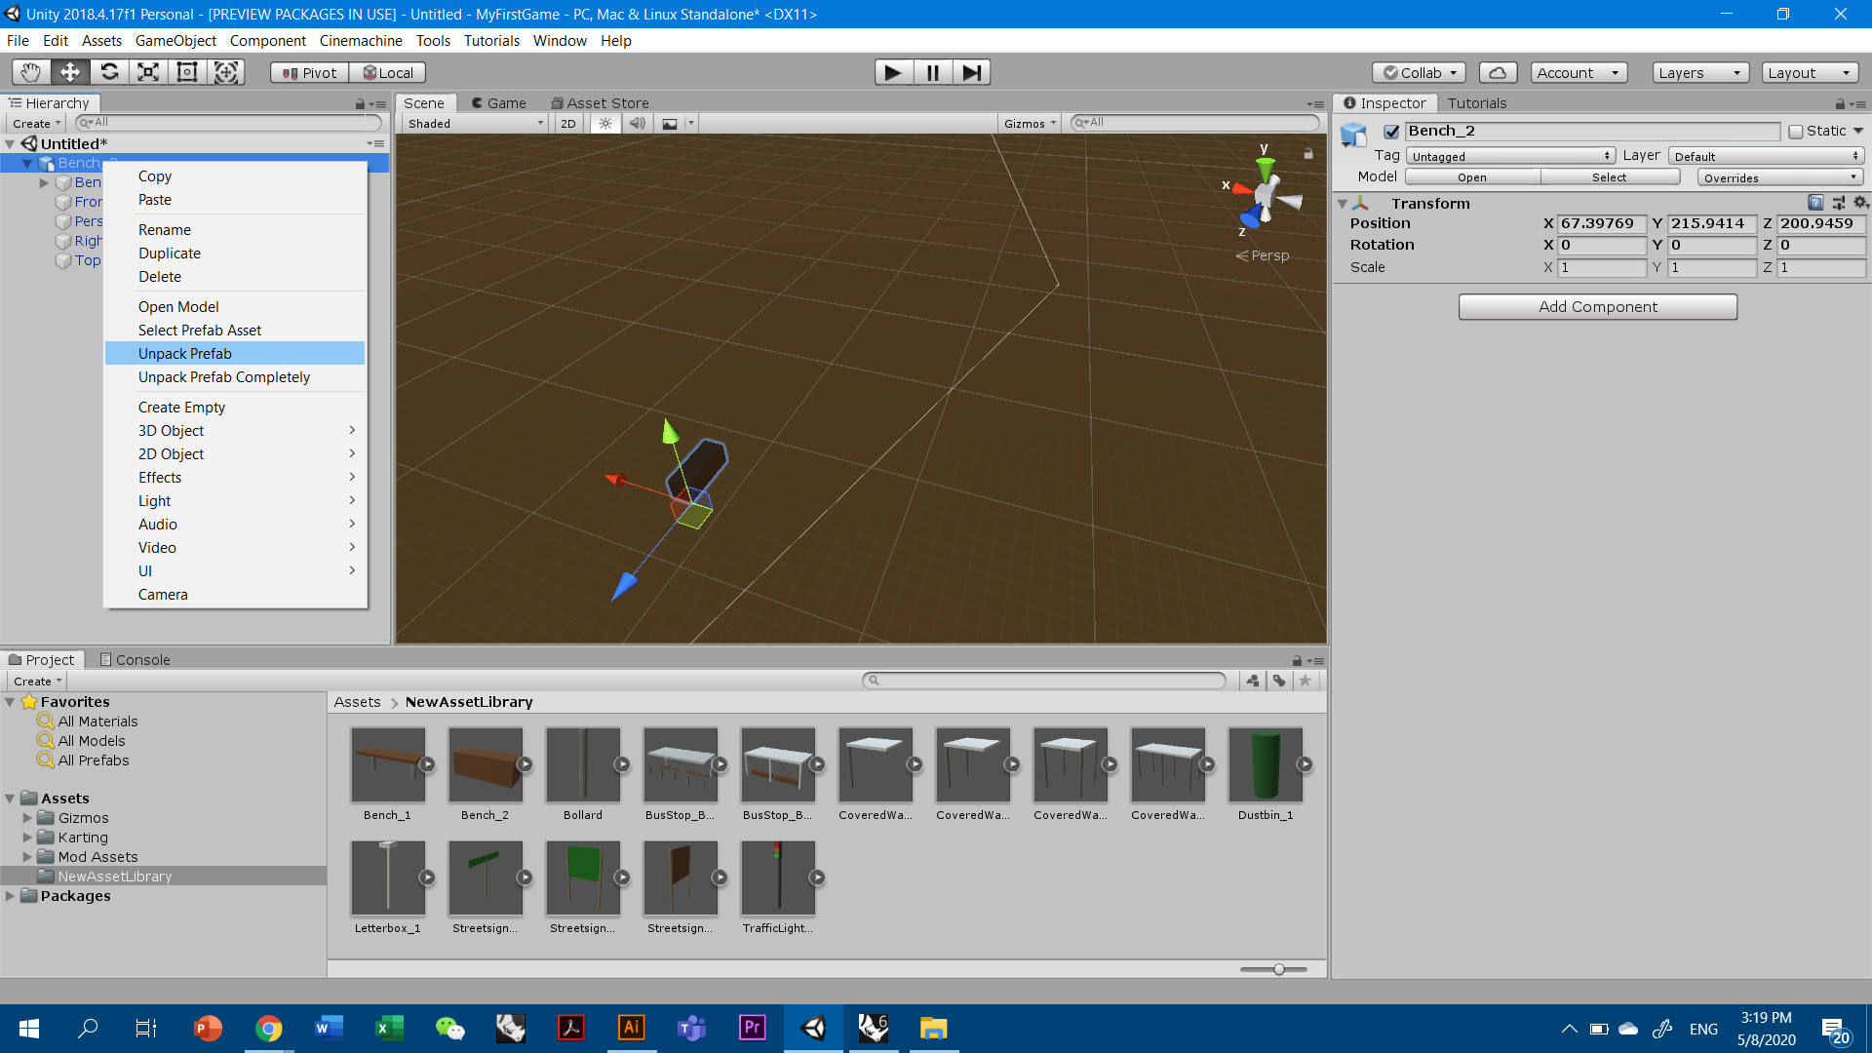Toggle 2D scene view mode
The height and width of the screenshot is (1053, 1872).
568,124
